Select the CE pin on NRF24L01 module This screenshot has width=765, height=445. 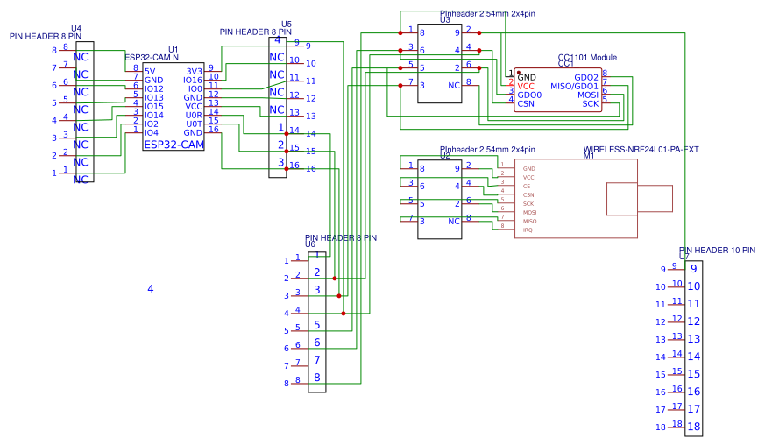click(527, 187)
